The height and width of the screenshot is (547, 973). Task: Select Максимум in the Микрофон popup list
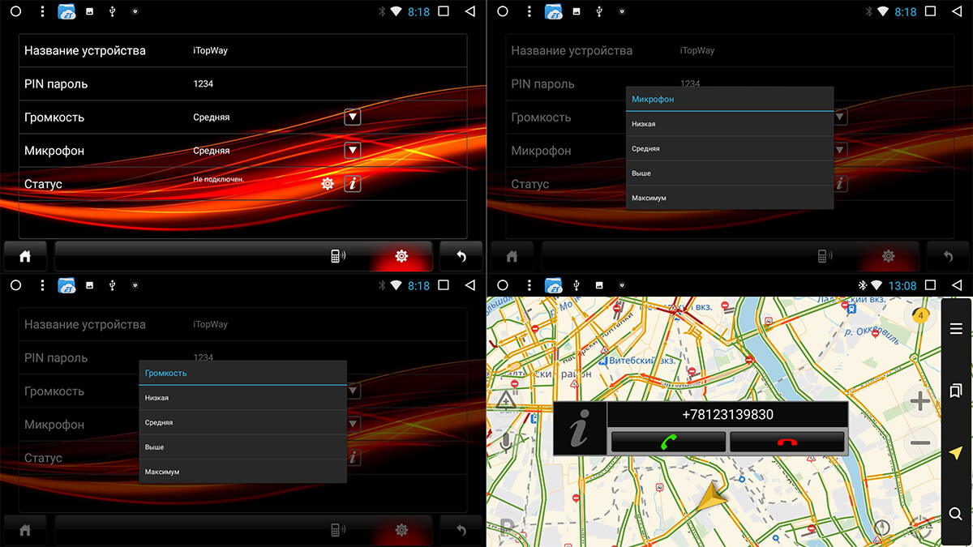pos(730,198)
